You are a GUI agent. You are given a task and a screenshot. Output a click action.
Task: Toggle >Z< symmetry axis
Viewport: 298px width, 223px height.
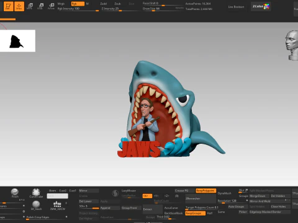click(x=166, y=196)
